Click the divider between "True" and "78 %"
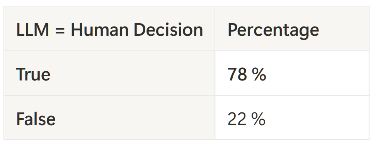Image resolution: width=378 pixels, height=149 pixels. (215, 73)
